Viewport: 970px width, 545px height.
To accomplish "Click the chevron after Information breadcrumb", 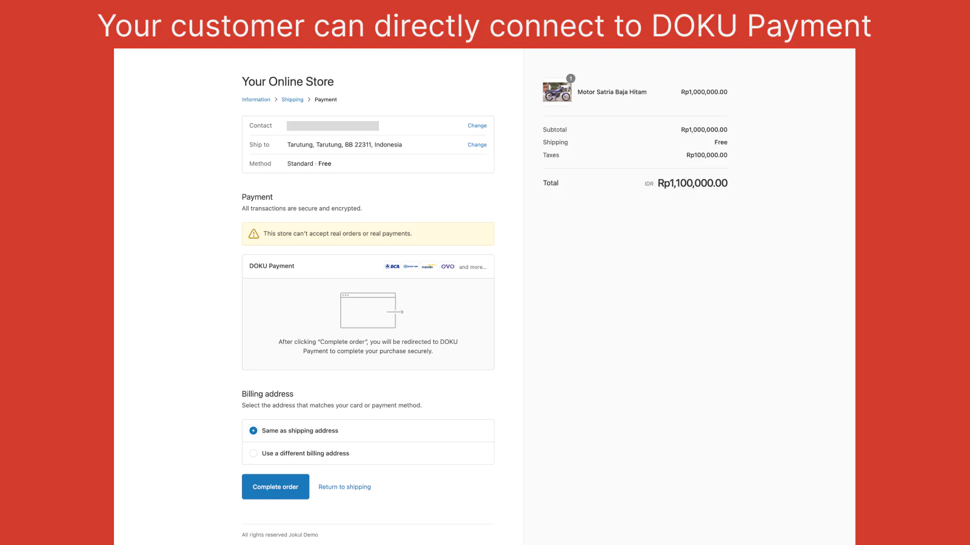I will pyautogui.click(x=276, y=100).
